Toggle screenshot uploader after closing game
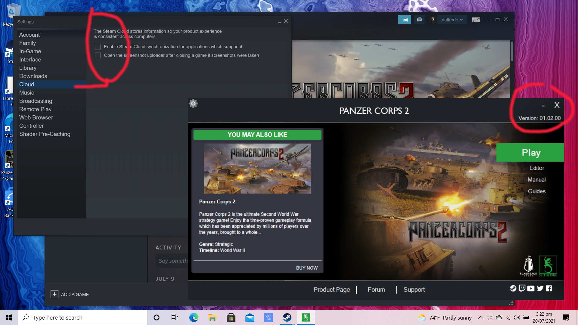Screen dimensions: 578x325 coord(98,55)
